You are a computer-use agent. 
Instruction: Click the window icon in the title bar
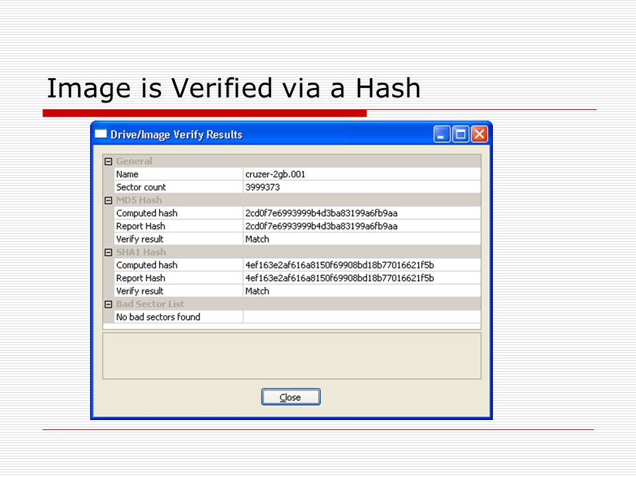click(101, 134)
